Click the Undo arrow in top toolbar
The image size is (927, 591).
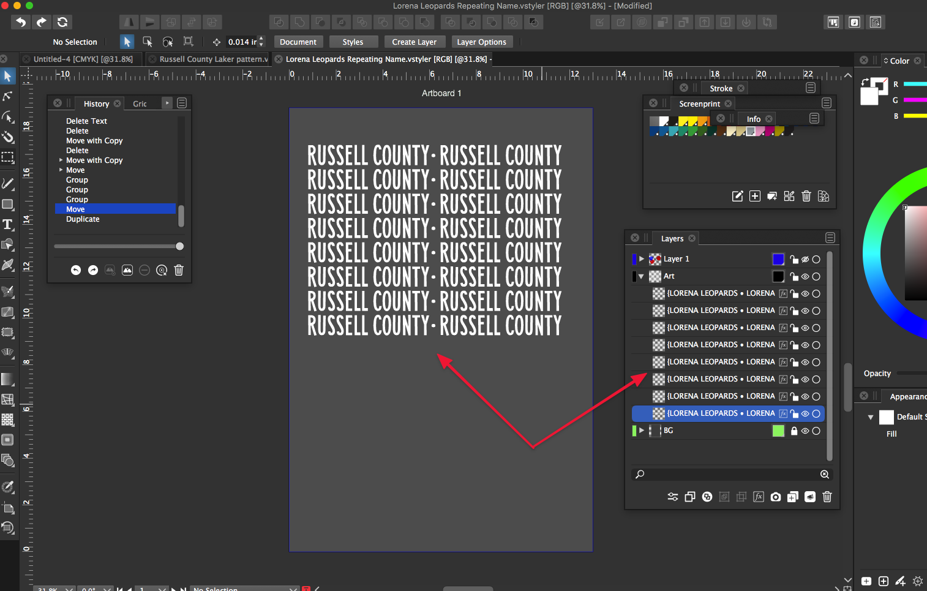pyautogui.click(x=21, y=22)
